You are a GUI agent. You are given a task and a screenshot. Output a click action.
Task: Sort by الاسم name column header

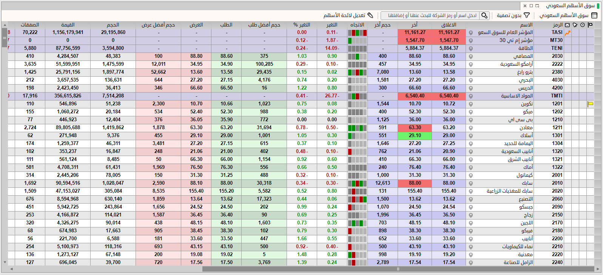526,25
